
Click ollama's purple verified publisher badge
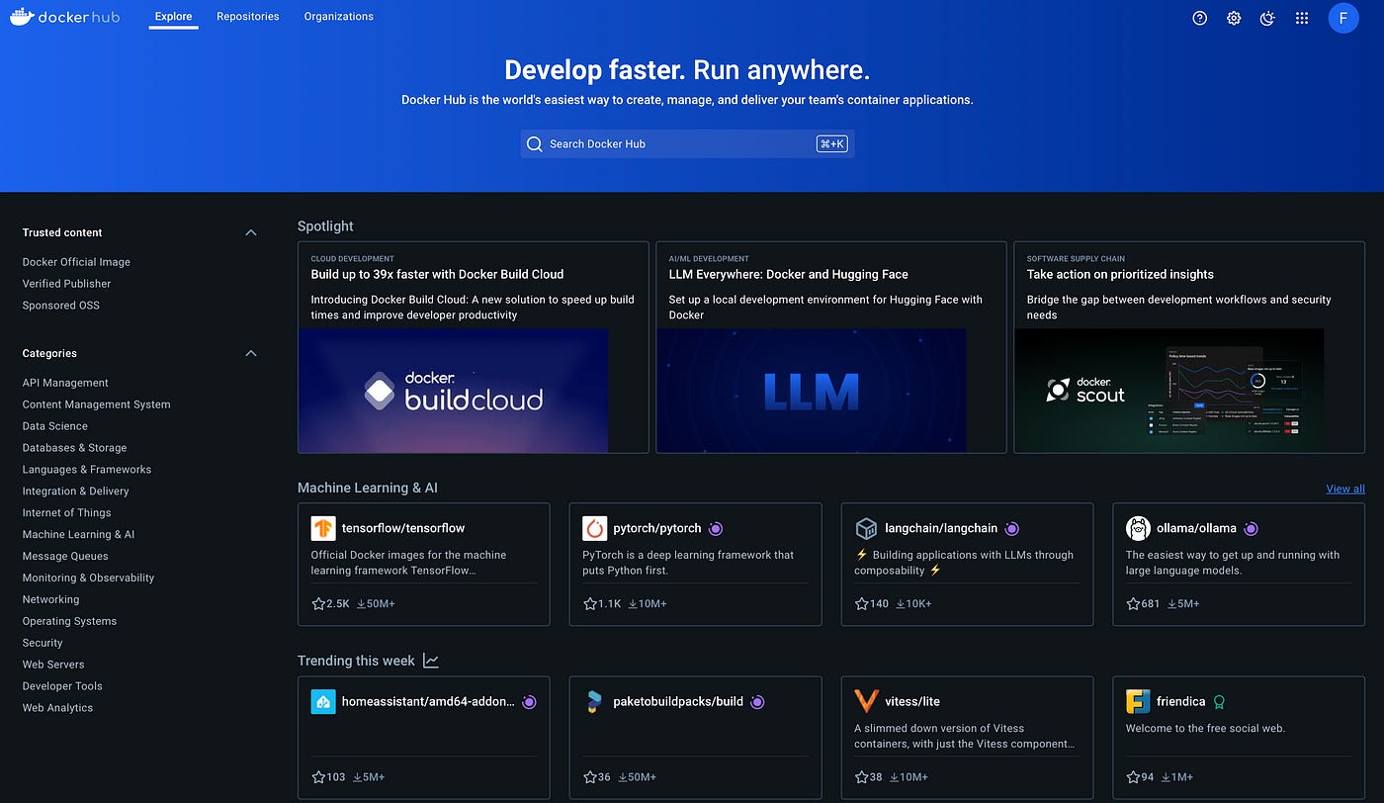pos(1252,529)
